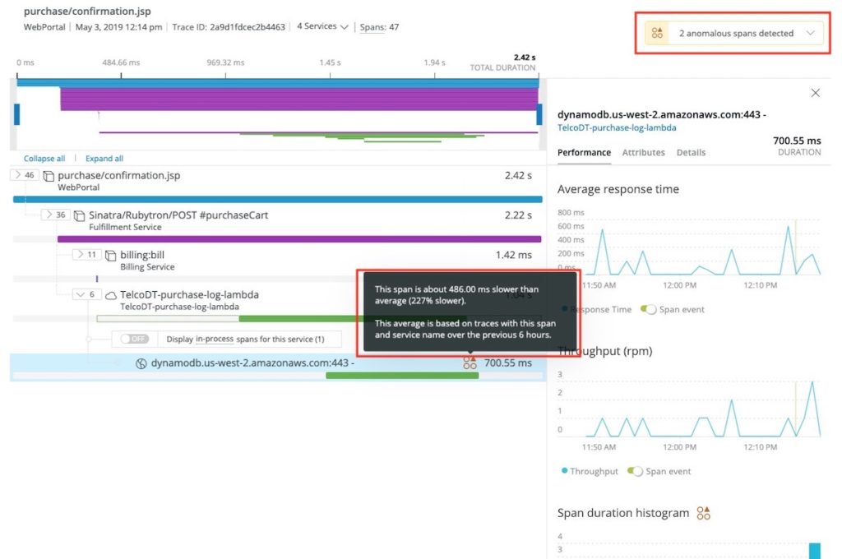The image size is (842, 559).
Task: Select the dynamodb.us-west-2.amazonaws.com:443 span row name
Action: point(252,363)
